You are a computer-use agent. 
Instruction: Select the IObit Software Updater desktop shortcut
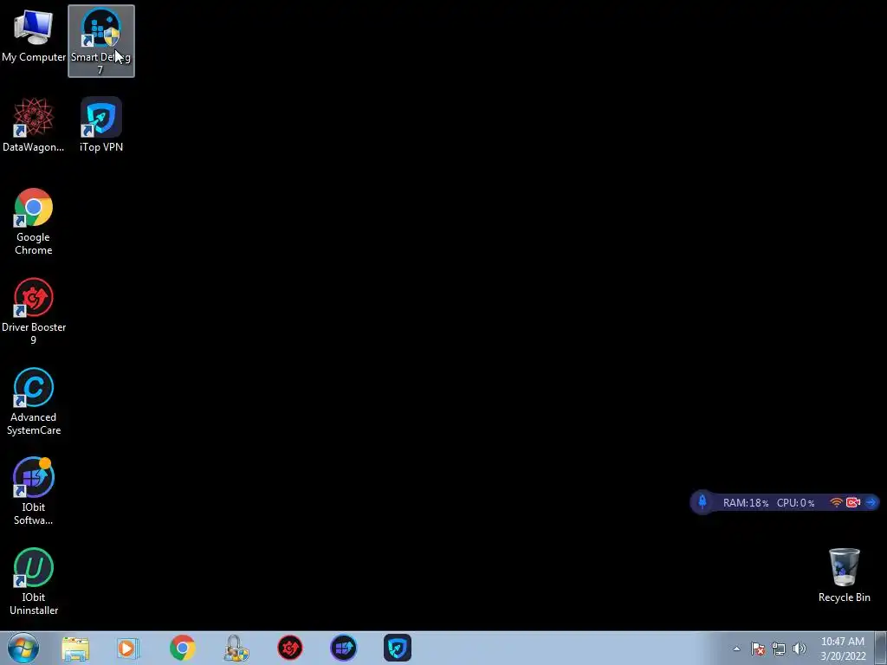34,492
